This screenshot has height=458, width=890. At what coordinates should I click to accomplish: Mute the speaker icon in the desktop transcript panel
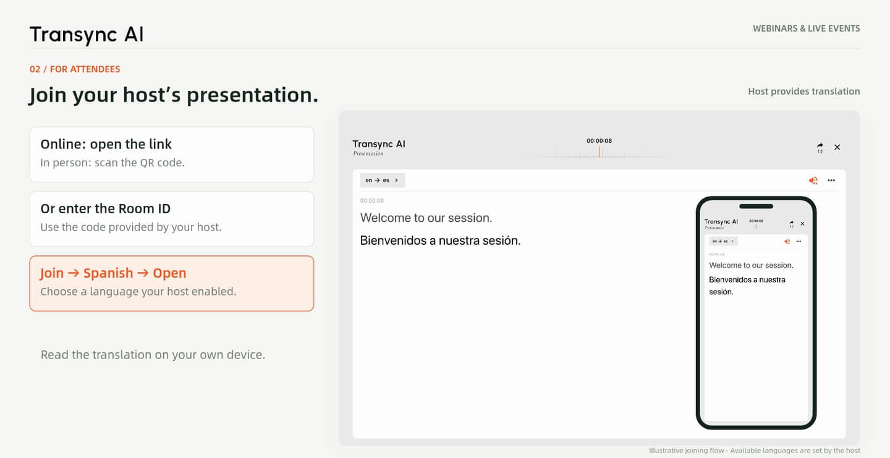(x=813, y=180)
